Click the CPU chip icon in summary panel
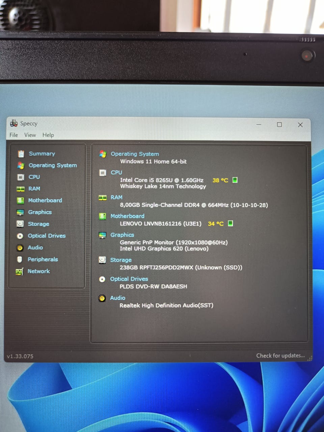 103,173
